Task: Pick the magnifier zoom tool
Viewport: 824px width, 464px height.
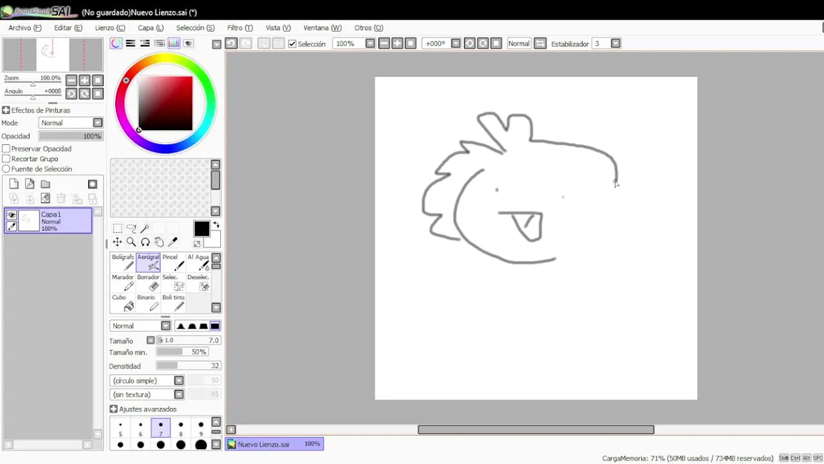Action: point(131,242)
